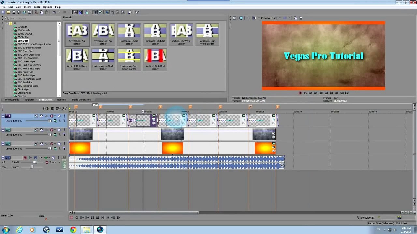
Task: Create a new project from main toolbar
Action: (x=3, y=12)
